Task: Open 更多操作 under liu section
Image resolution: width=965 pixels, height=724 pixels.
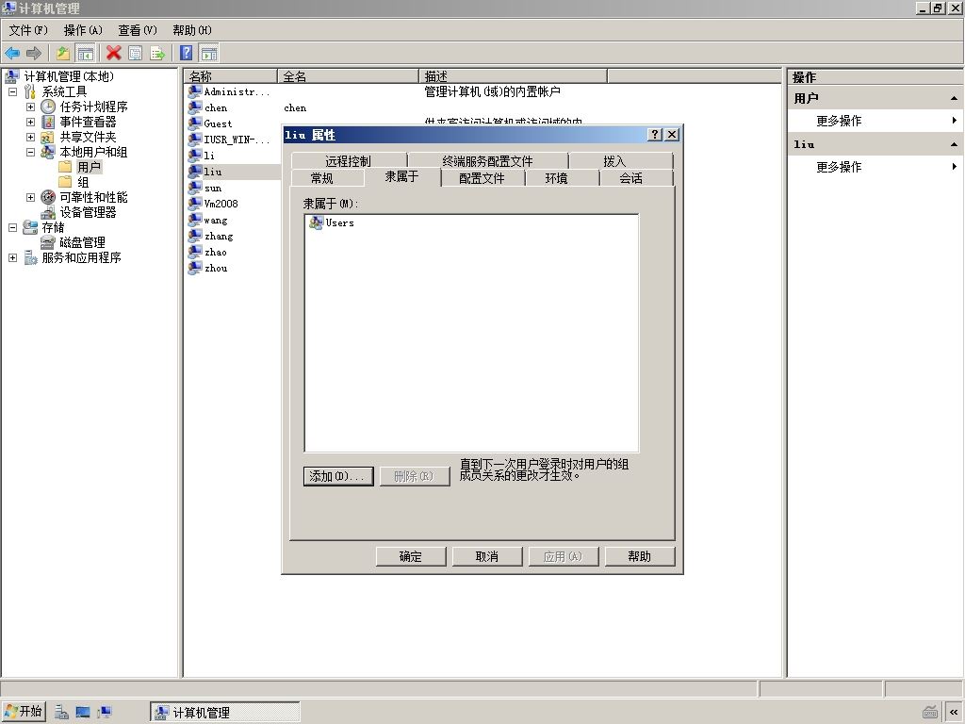Action: point(838,167)
